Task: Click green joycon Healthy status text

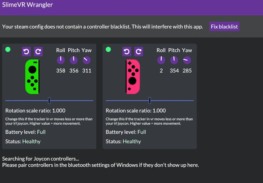Action: pyautogui.click(x=31, y=141)
